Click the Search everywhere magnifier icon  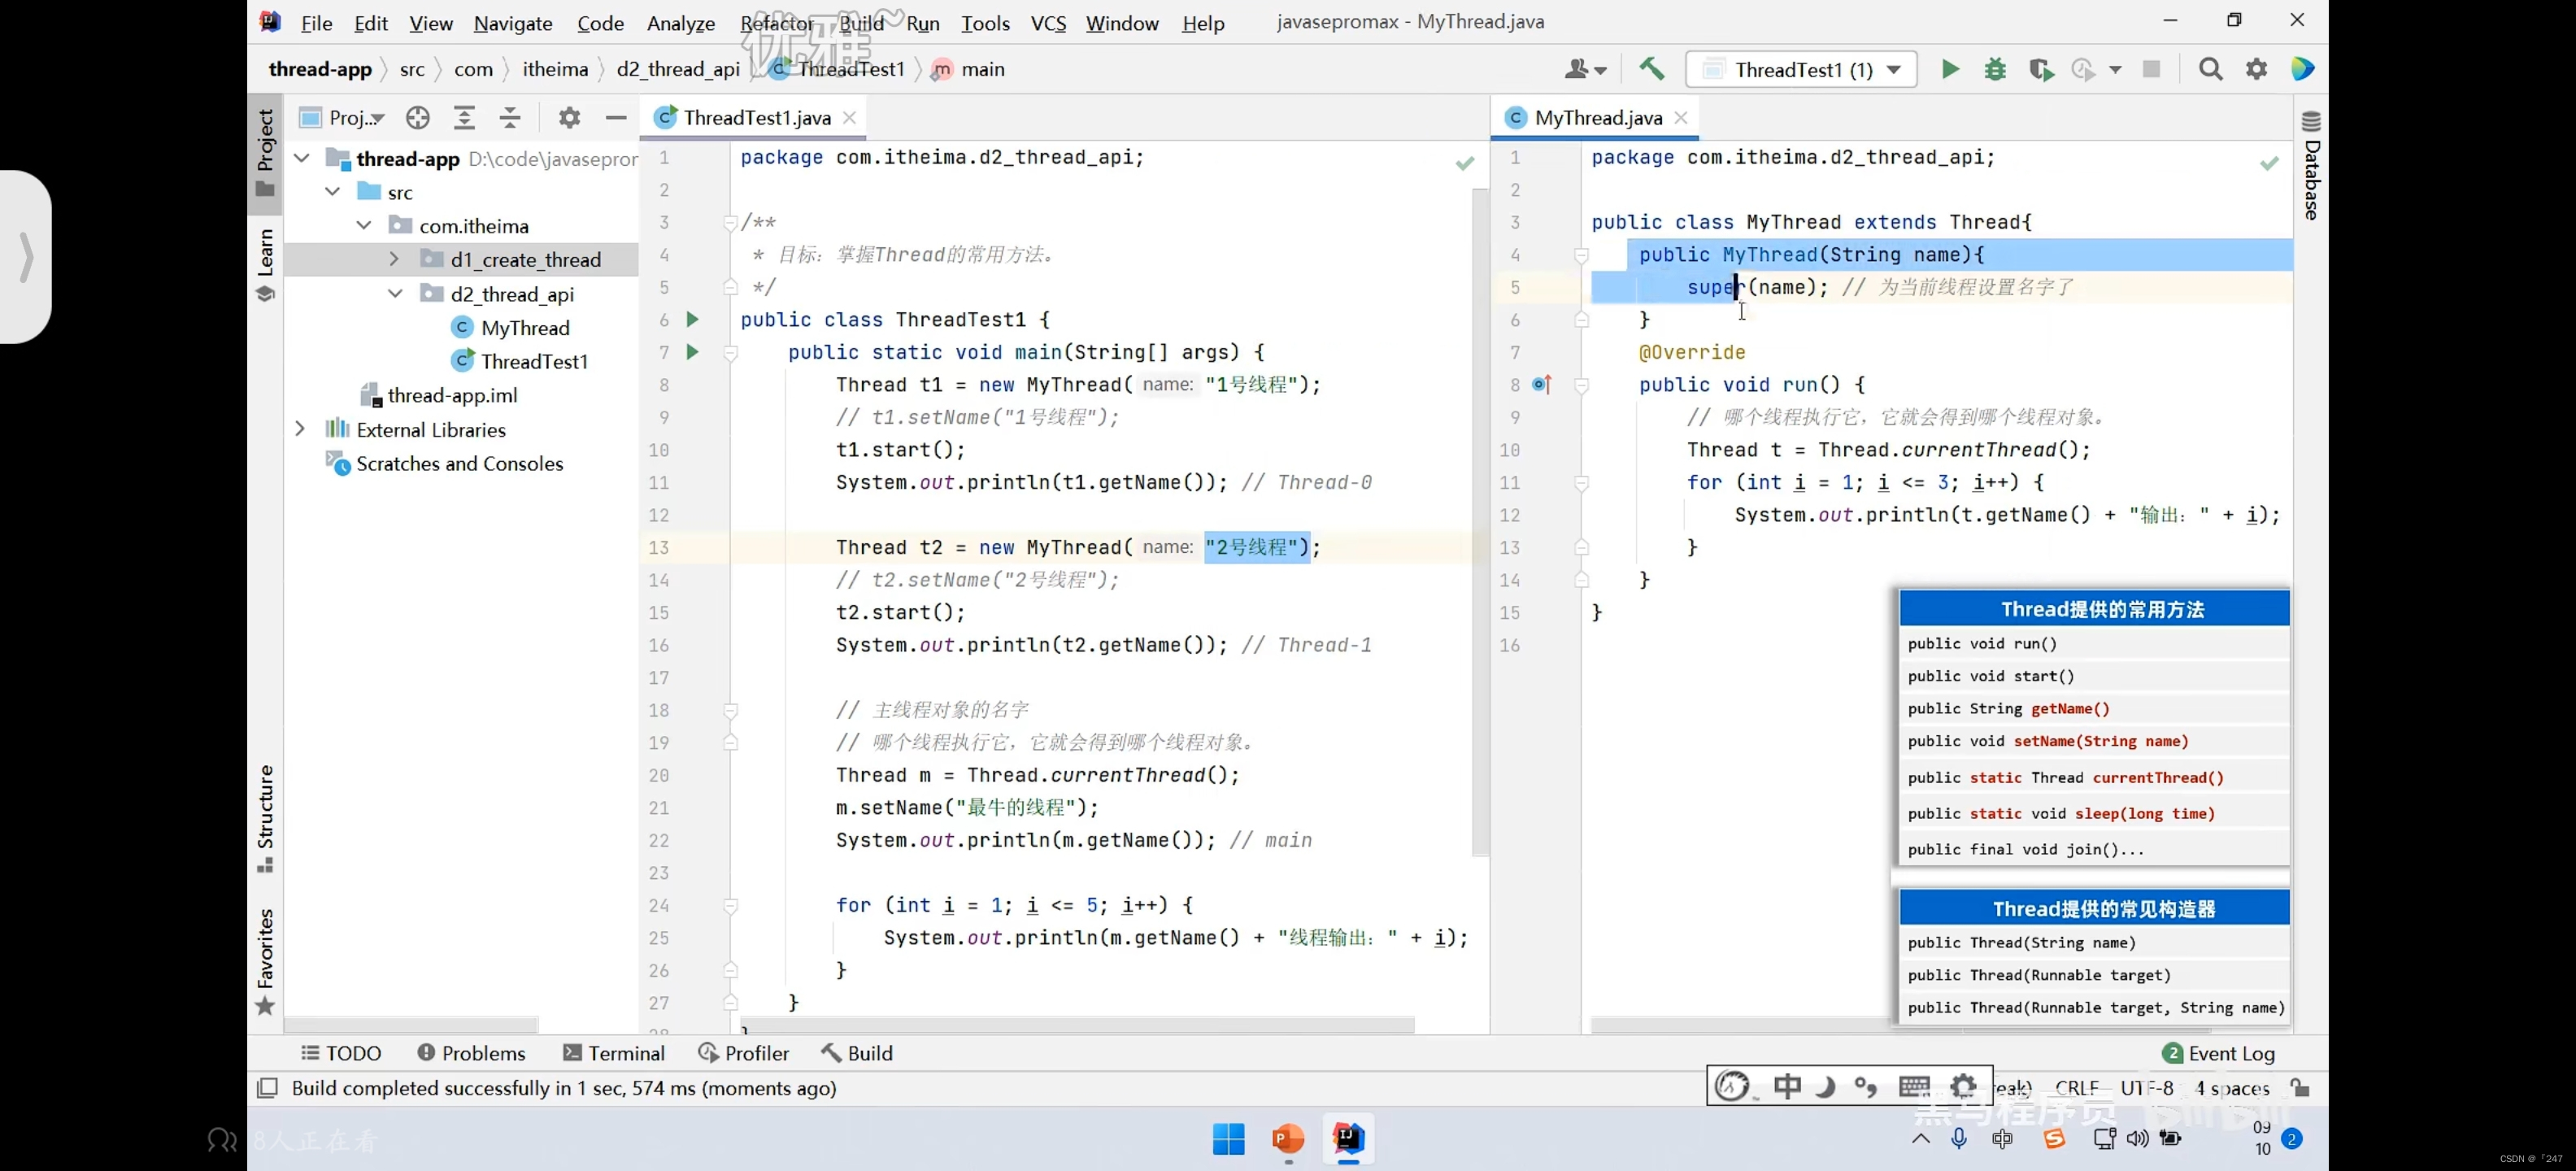tap(2209, 69)
